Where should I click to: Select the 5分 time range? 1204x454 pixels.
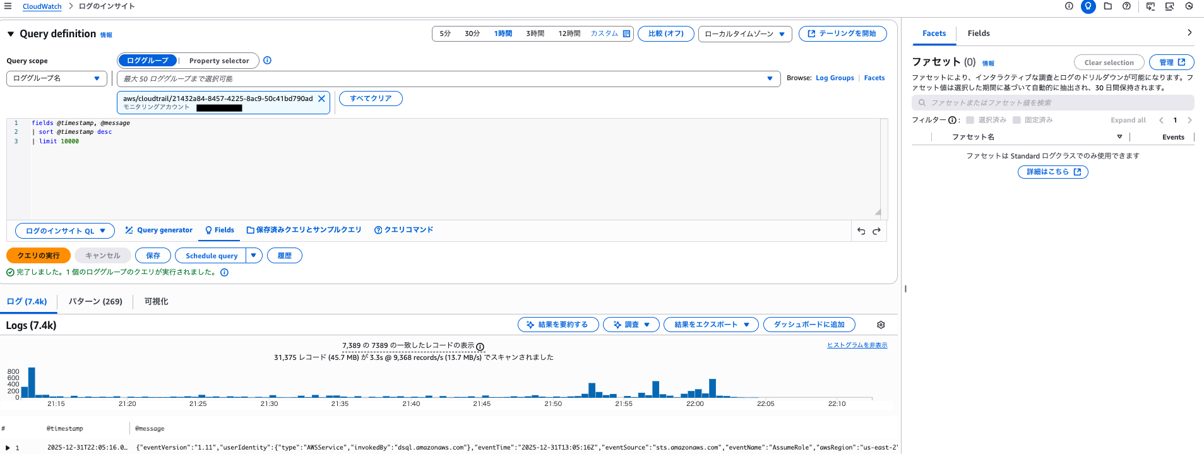point(445,33)
